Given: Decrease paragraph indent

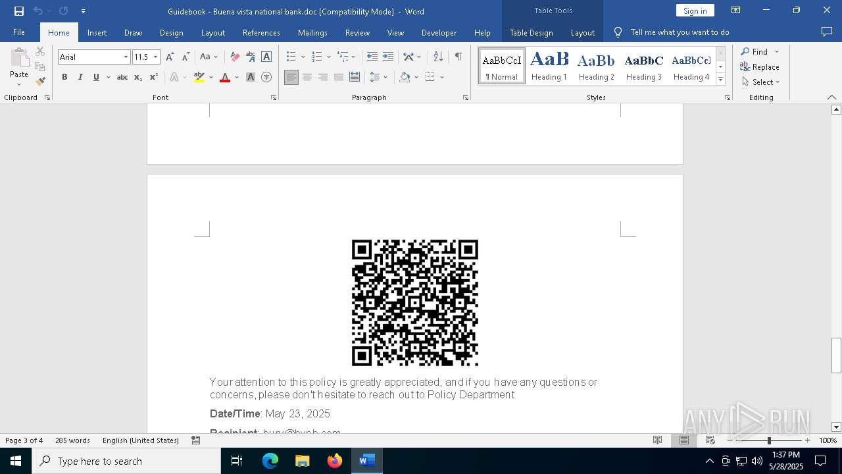Looking at the screenshot, I should (372, 57).
